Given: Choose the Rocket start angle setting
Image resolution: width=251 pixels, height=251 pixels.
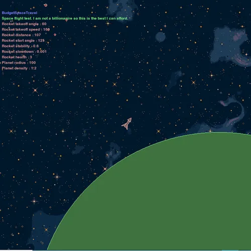Looking at the screenshot, I should point(23,41).
